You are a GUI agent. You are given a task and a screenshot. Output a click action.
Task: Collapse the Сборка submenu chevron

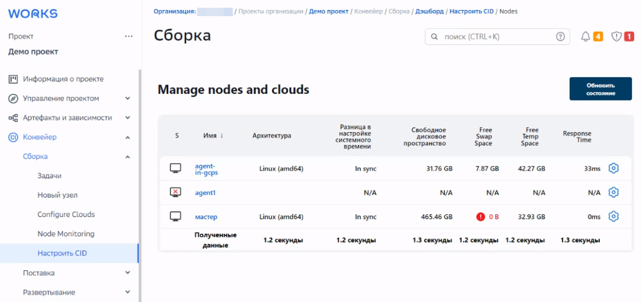[128, 157]
